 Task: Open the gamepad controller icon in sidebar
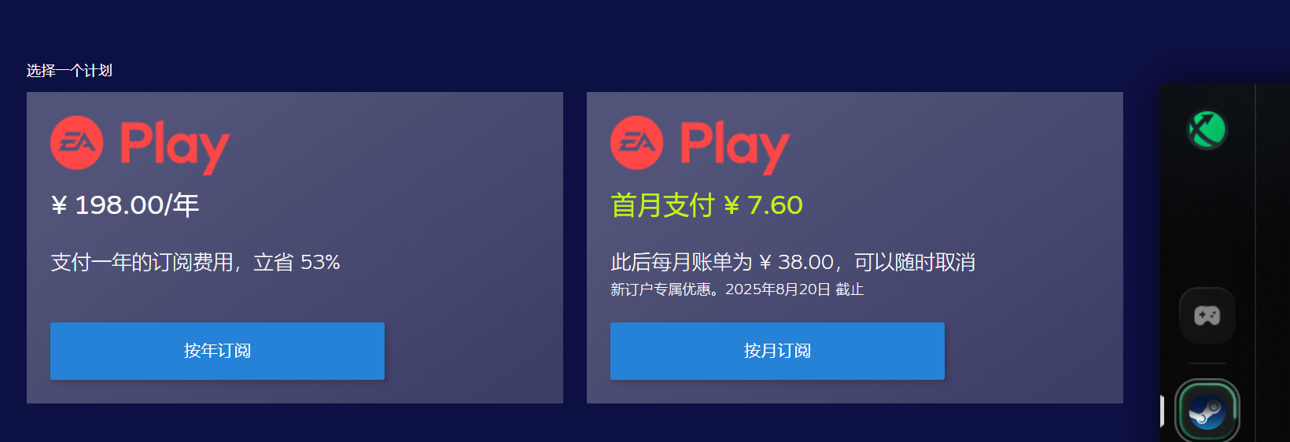[1207, 315]
